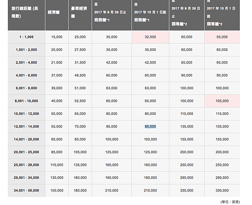Screen dimensions: 252x205
Task: Click 200,000 first class until Sept 30, 20,001 - 25,000 row
Action: click(186, 152)
